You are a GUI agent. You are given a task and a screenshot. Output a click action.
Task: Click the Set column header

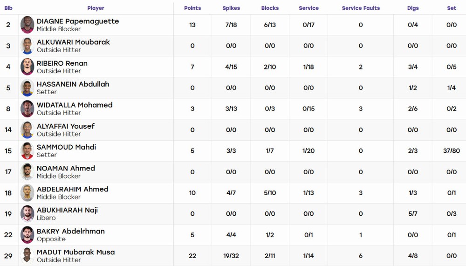(x=452, y=8)
